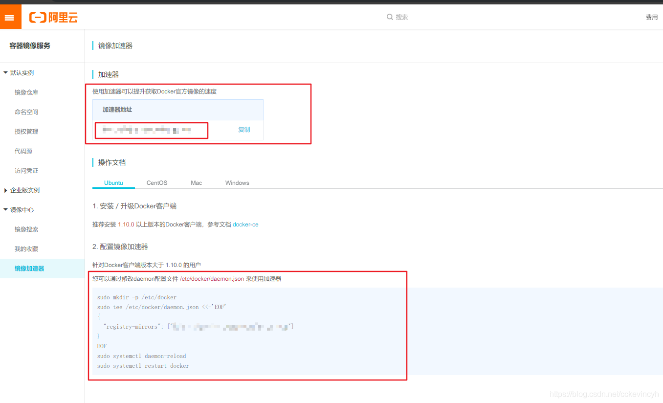
Task: Open 镜像搜索 in the sidebar
Action: [26, 229]
